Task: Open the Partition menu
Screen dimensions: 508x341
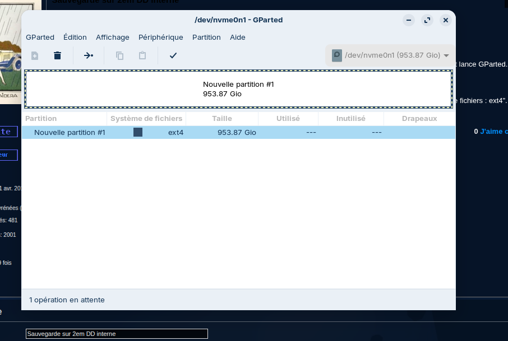Action: point(206,38)
